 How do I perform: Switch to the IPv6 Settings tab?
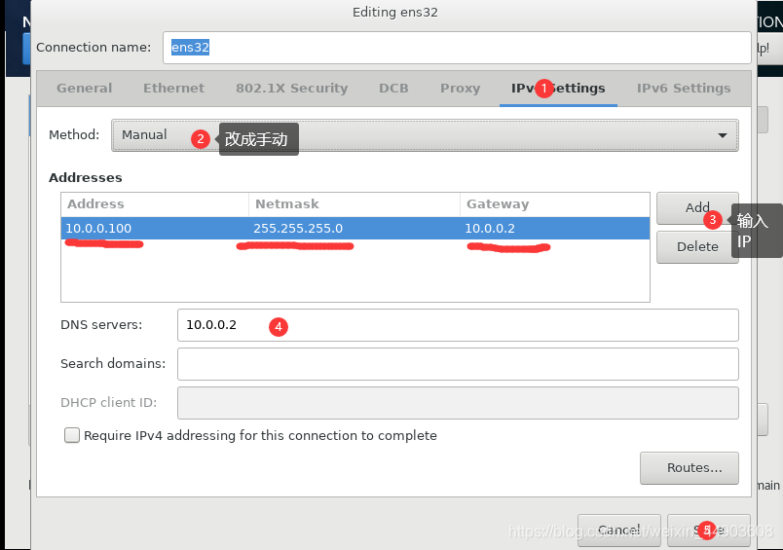[684, 89]
